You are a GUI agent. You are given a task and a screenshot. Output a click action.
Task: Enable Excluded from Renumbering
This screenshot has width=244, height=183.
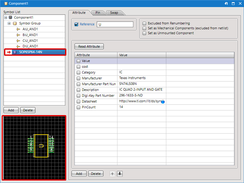tap(144, 23)
